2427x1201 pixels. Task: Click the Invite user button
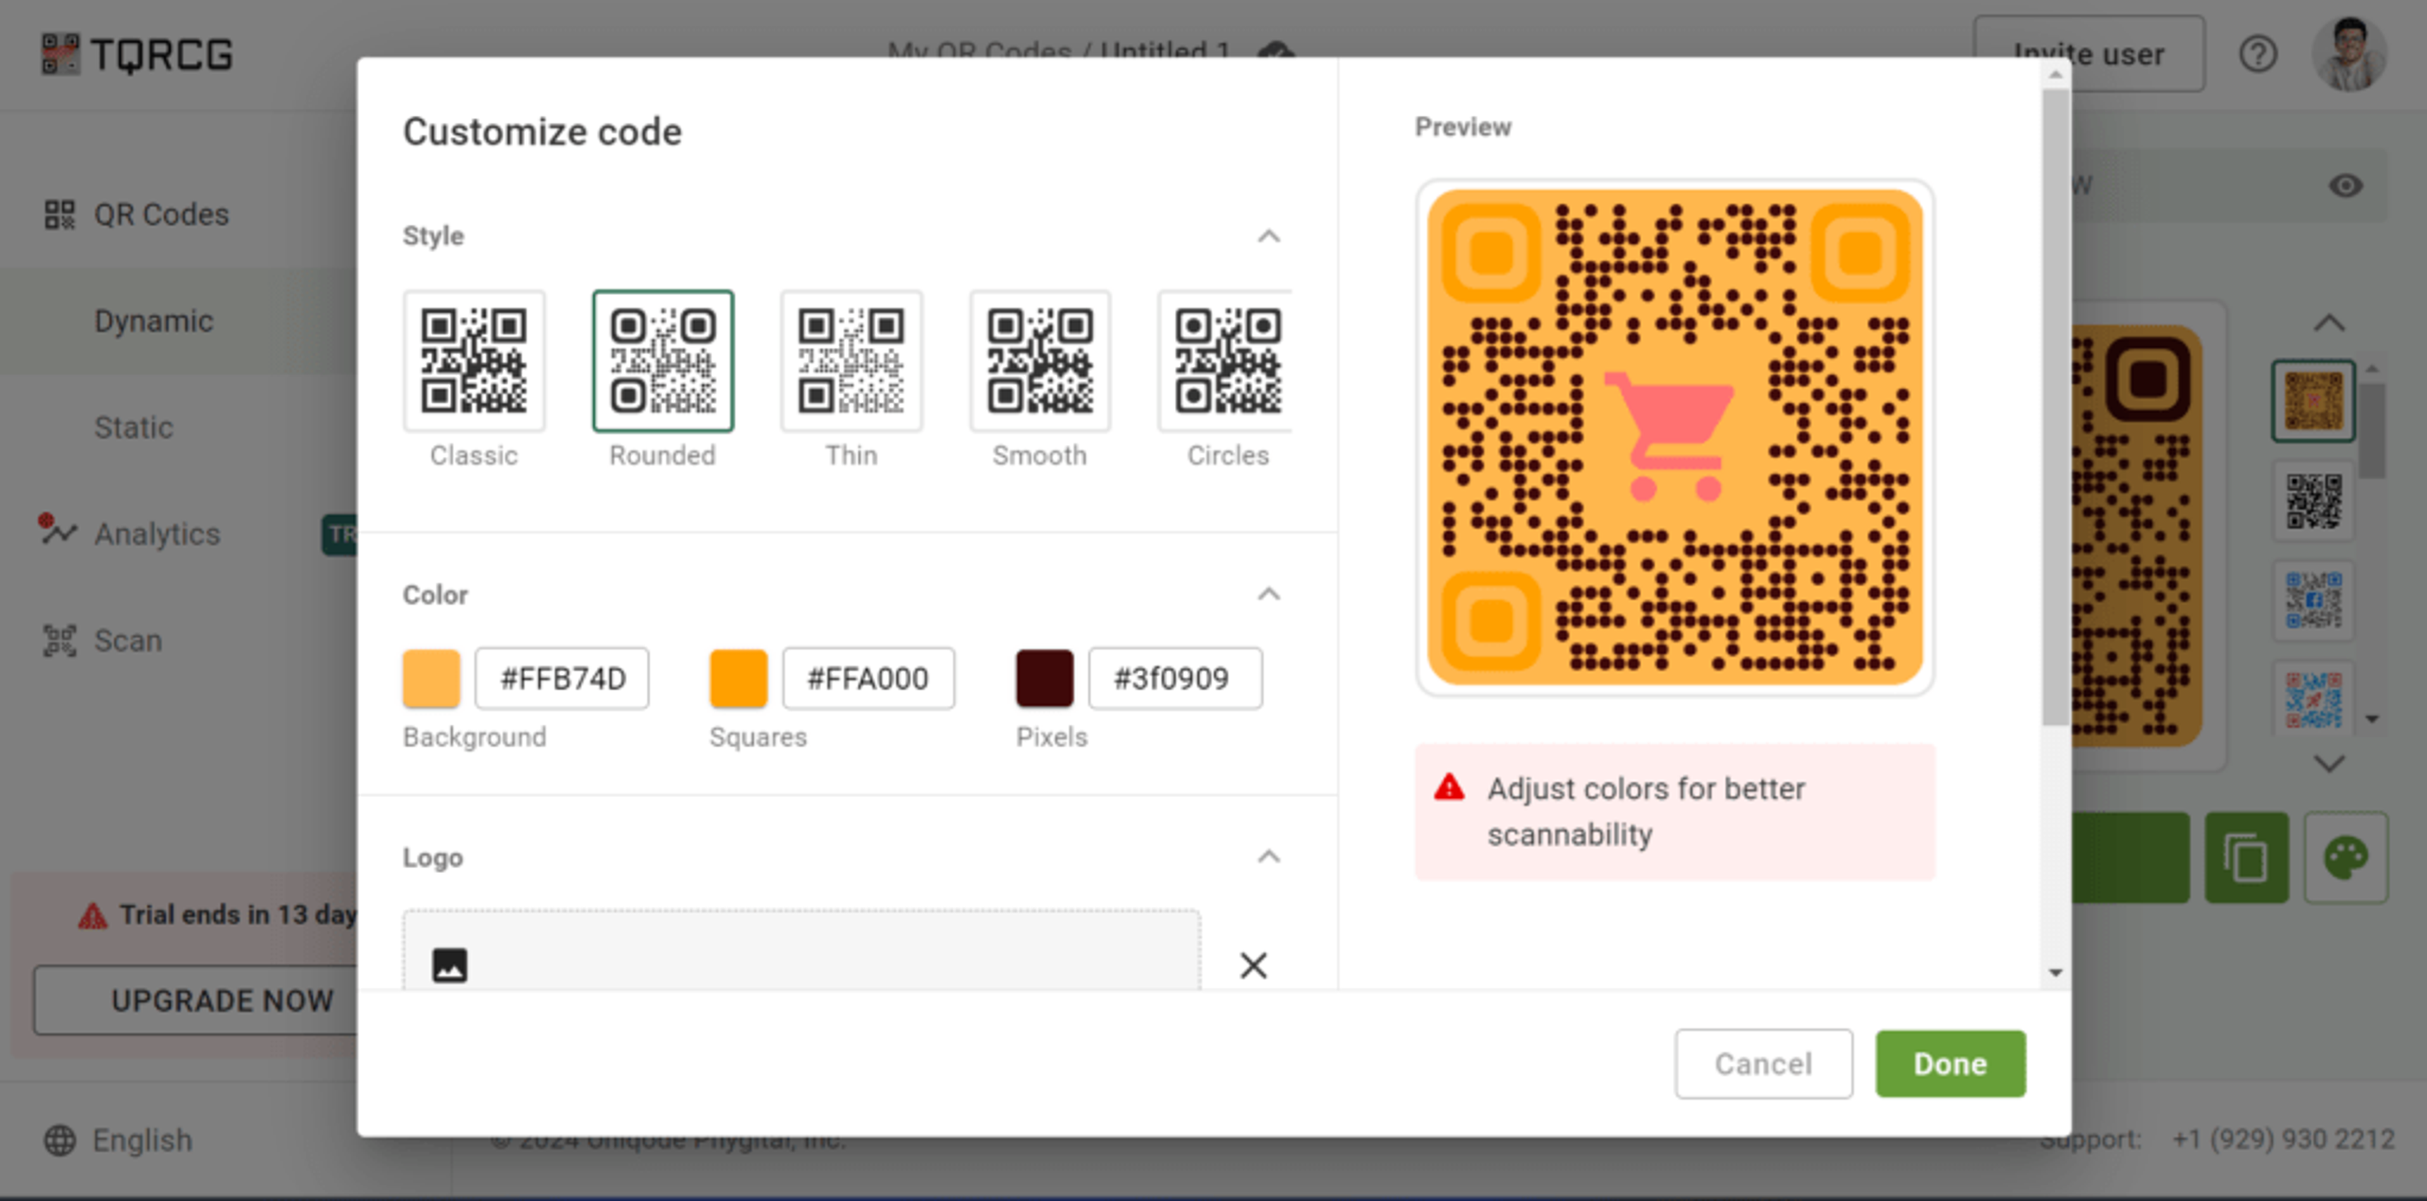[2089, 54]
